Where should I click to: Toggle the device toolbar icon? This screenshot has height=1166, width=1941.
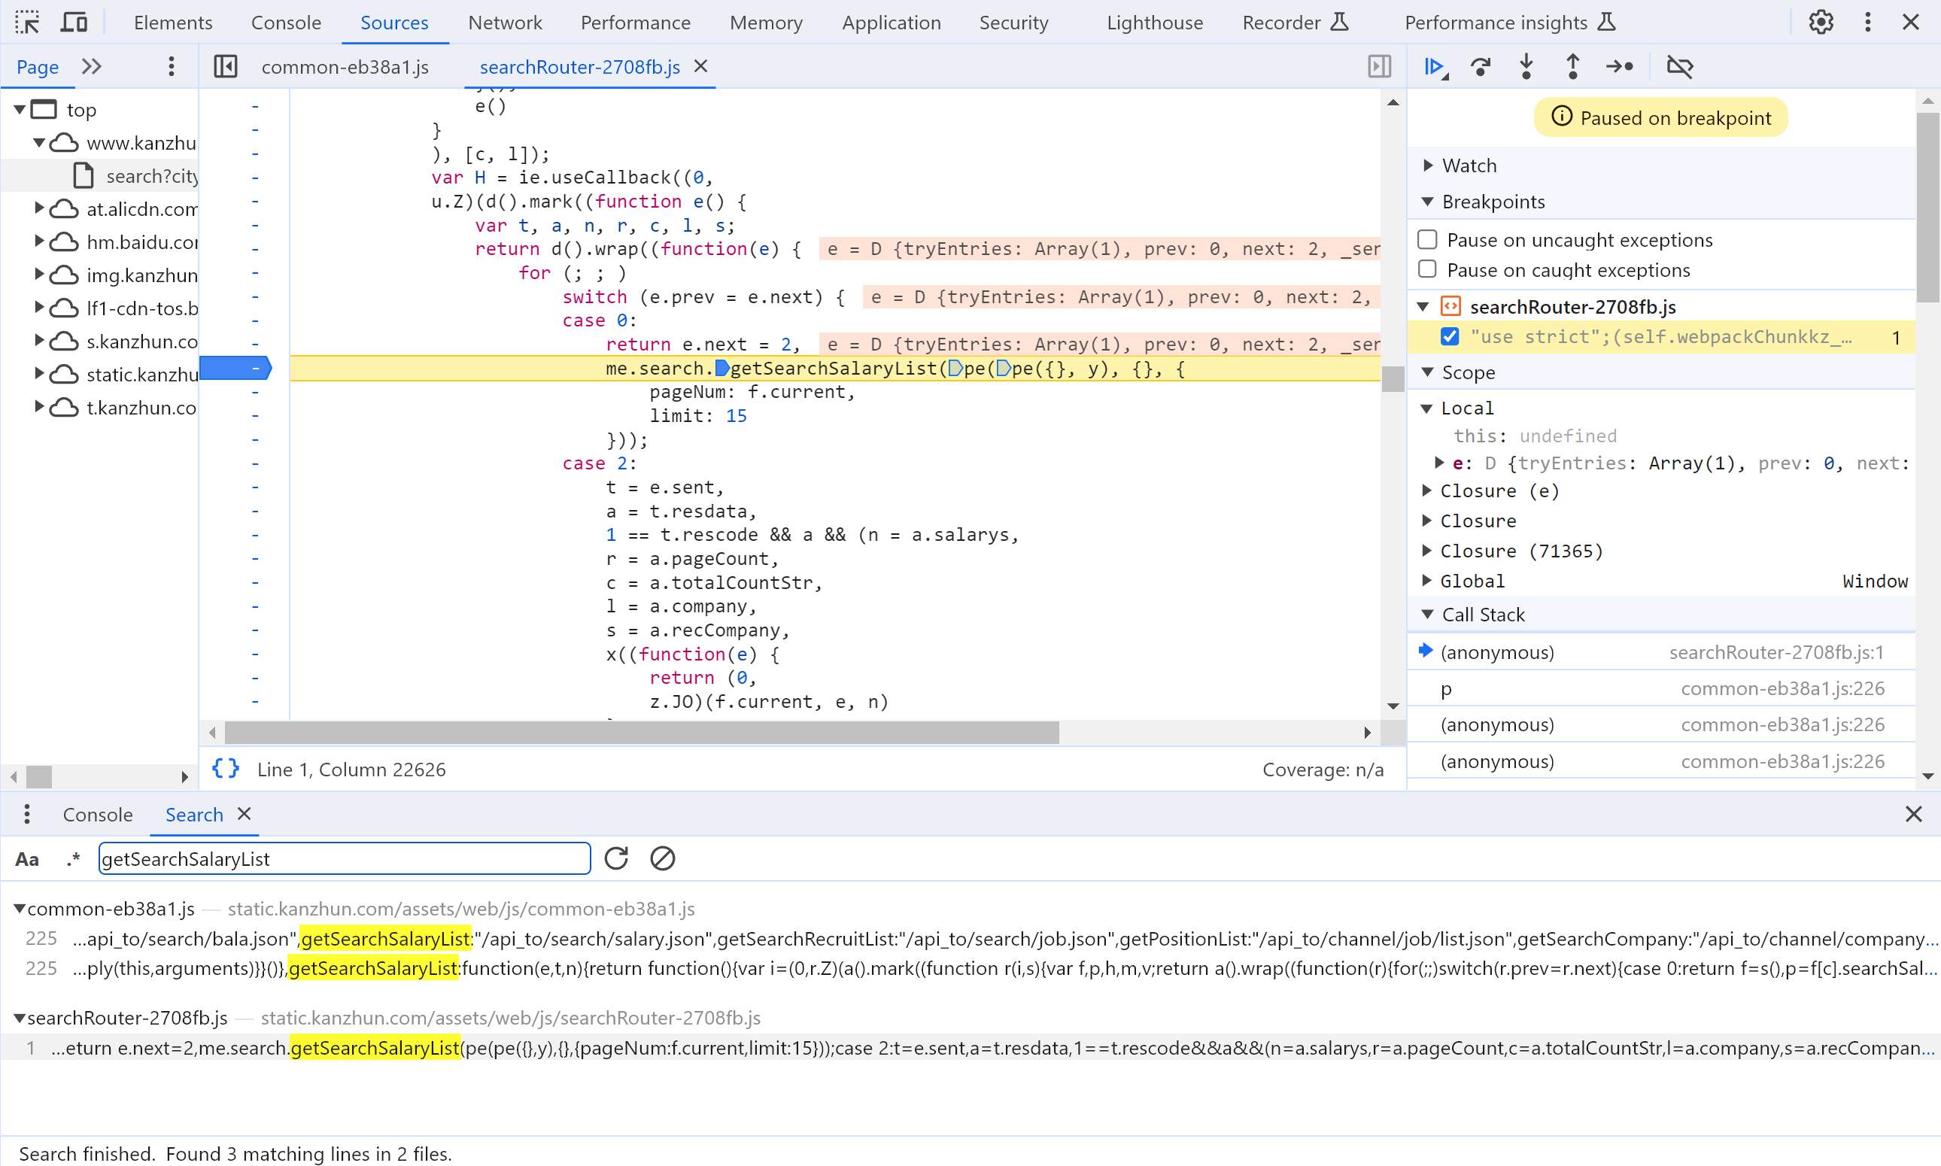coord(74,22)
